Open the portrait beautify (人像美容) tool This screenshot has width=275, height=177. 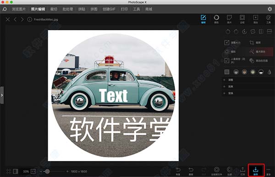point(235,61)
